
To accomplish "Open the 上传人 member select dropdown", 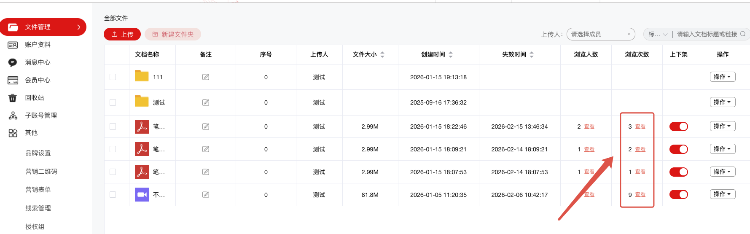I will pyautogui.click(x=600, y=34).
